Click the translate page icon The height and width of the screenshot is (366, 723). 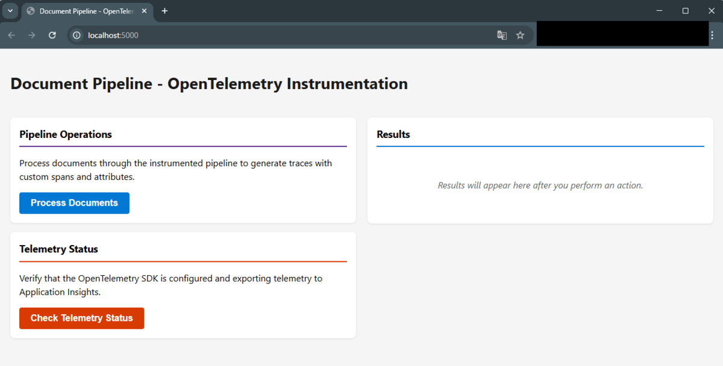(502, 36)
